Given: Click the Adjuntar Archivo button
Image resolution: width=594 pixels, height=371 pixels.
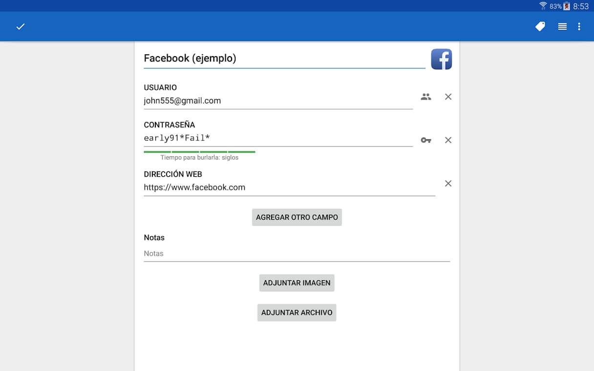Looking at the screenshot, I should tap(297, 312).
